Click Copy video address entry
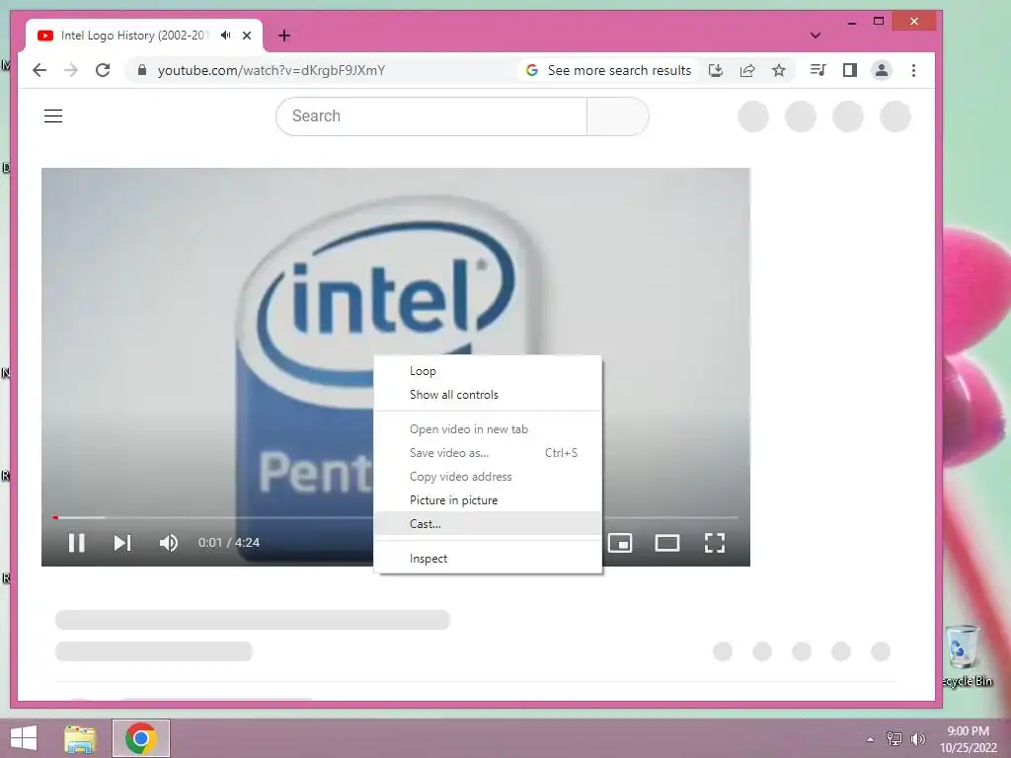The width and height of the screenshot is (1011, 758). pyautogui.click(x=488, y=477)
